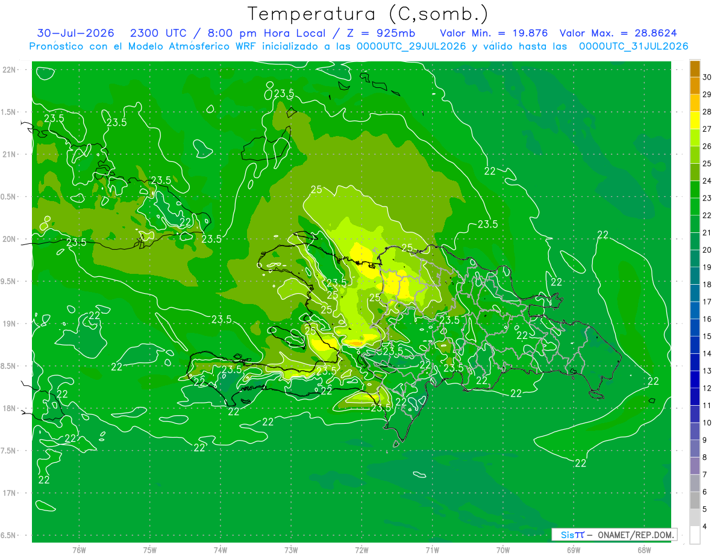Click the gold swatch between 28 and 29
Viewport: 723px width, 558px height.
click(695, 103)
